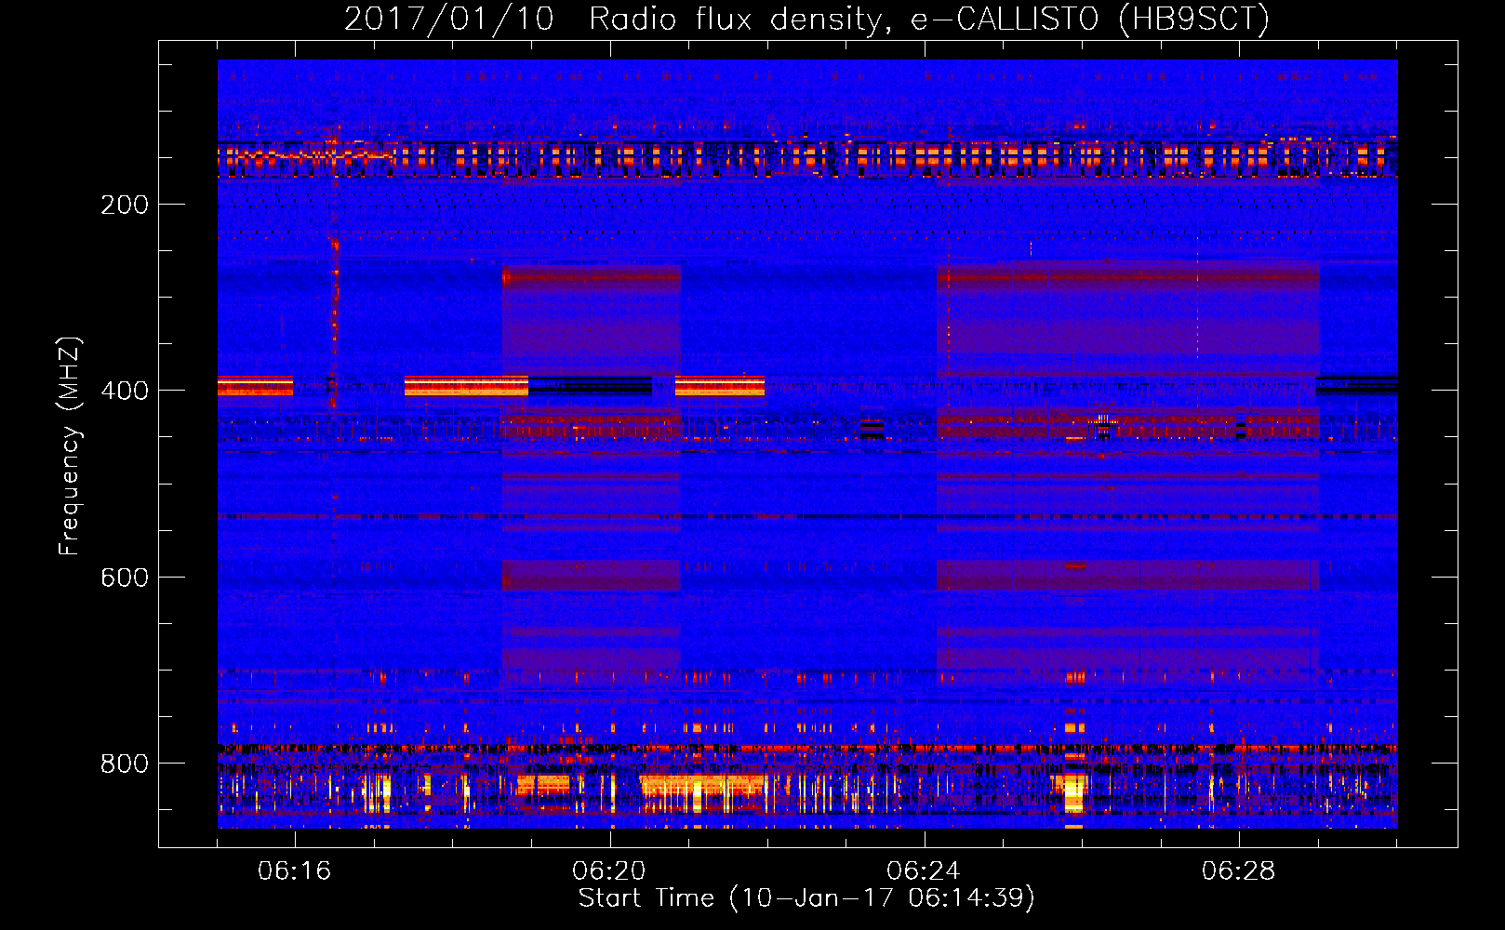Click the 06:16 time tick label

coord(295,871)
